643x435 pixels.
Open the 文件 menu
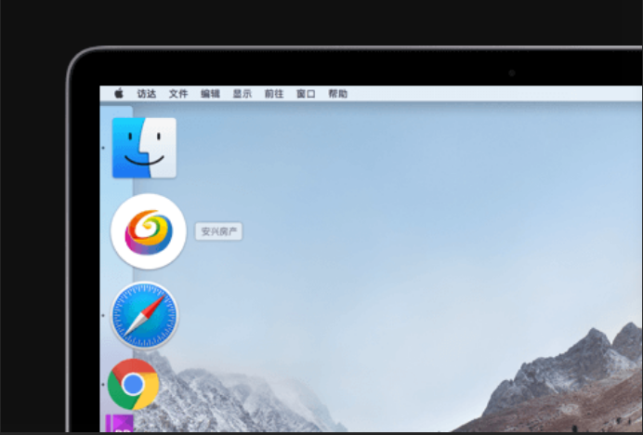(178, 94)
